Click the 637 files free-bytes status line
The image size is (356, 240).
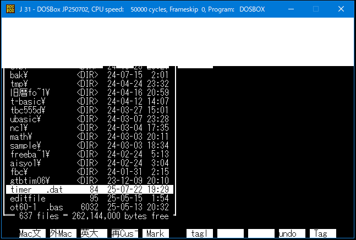tap(94, 216)
